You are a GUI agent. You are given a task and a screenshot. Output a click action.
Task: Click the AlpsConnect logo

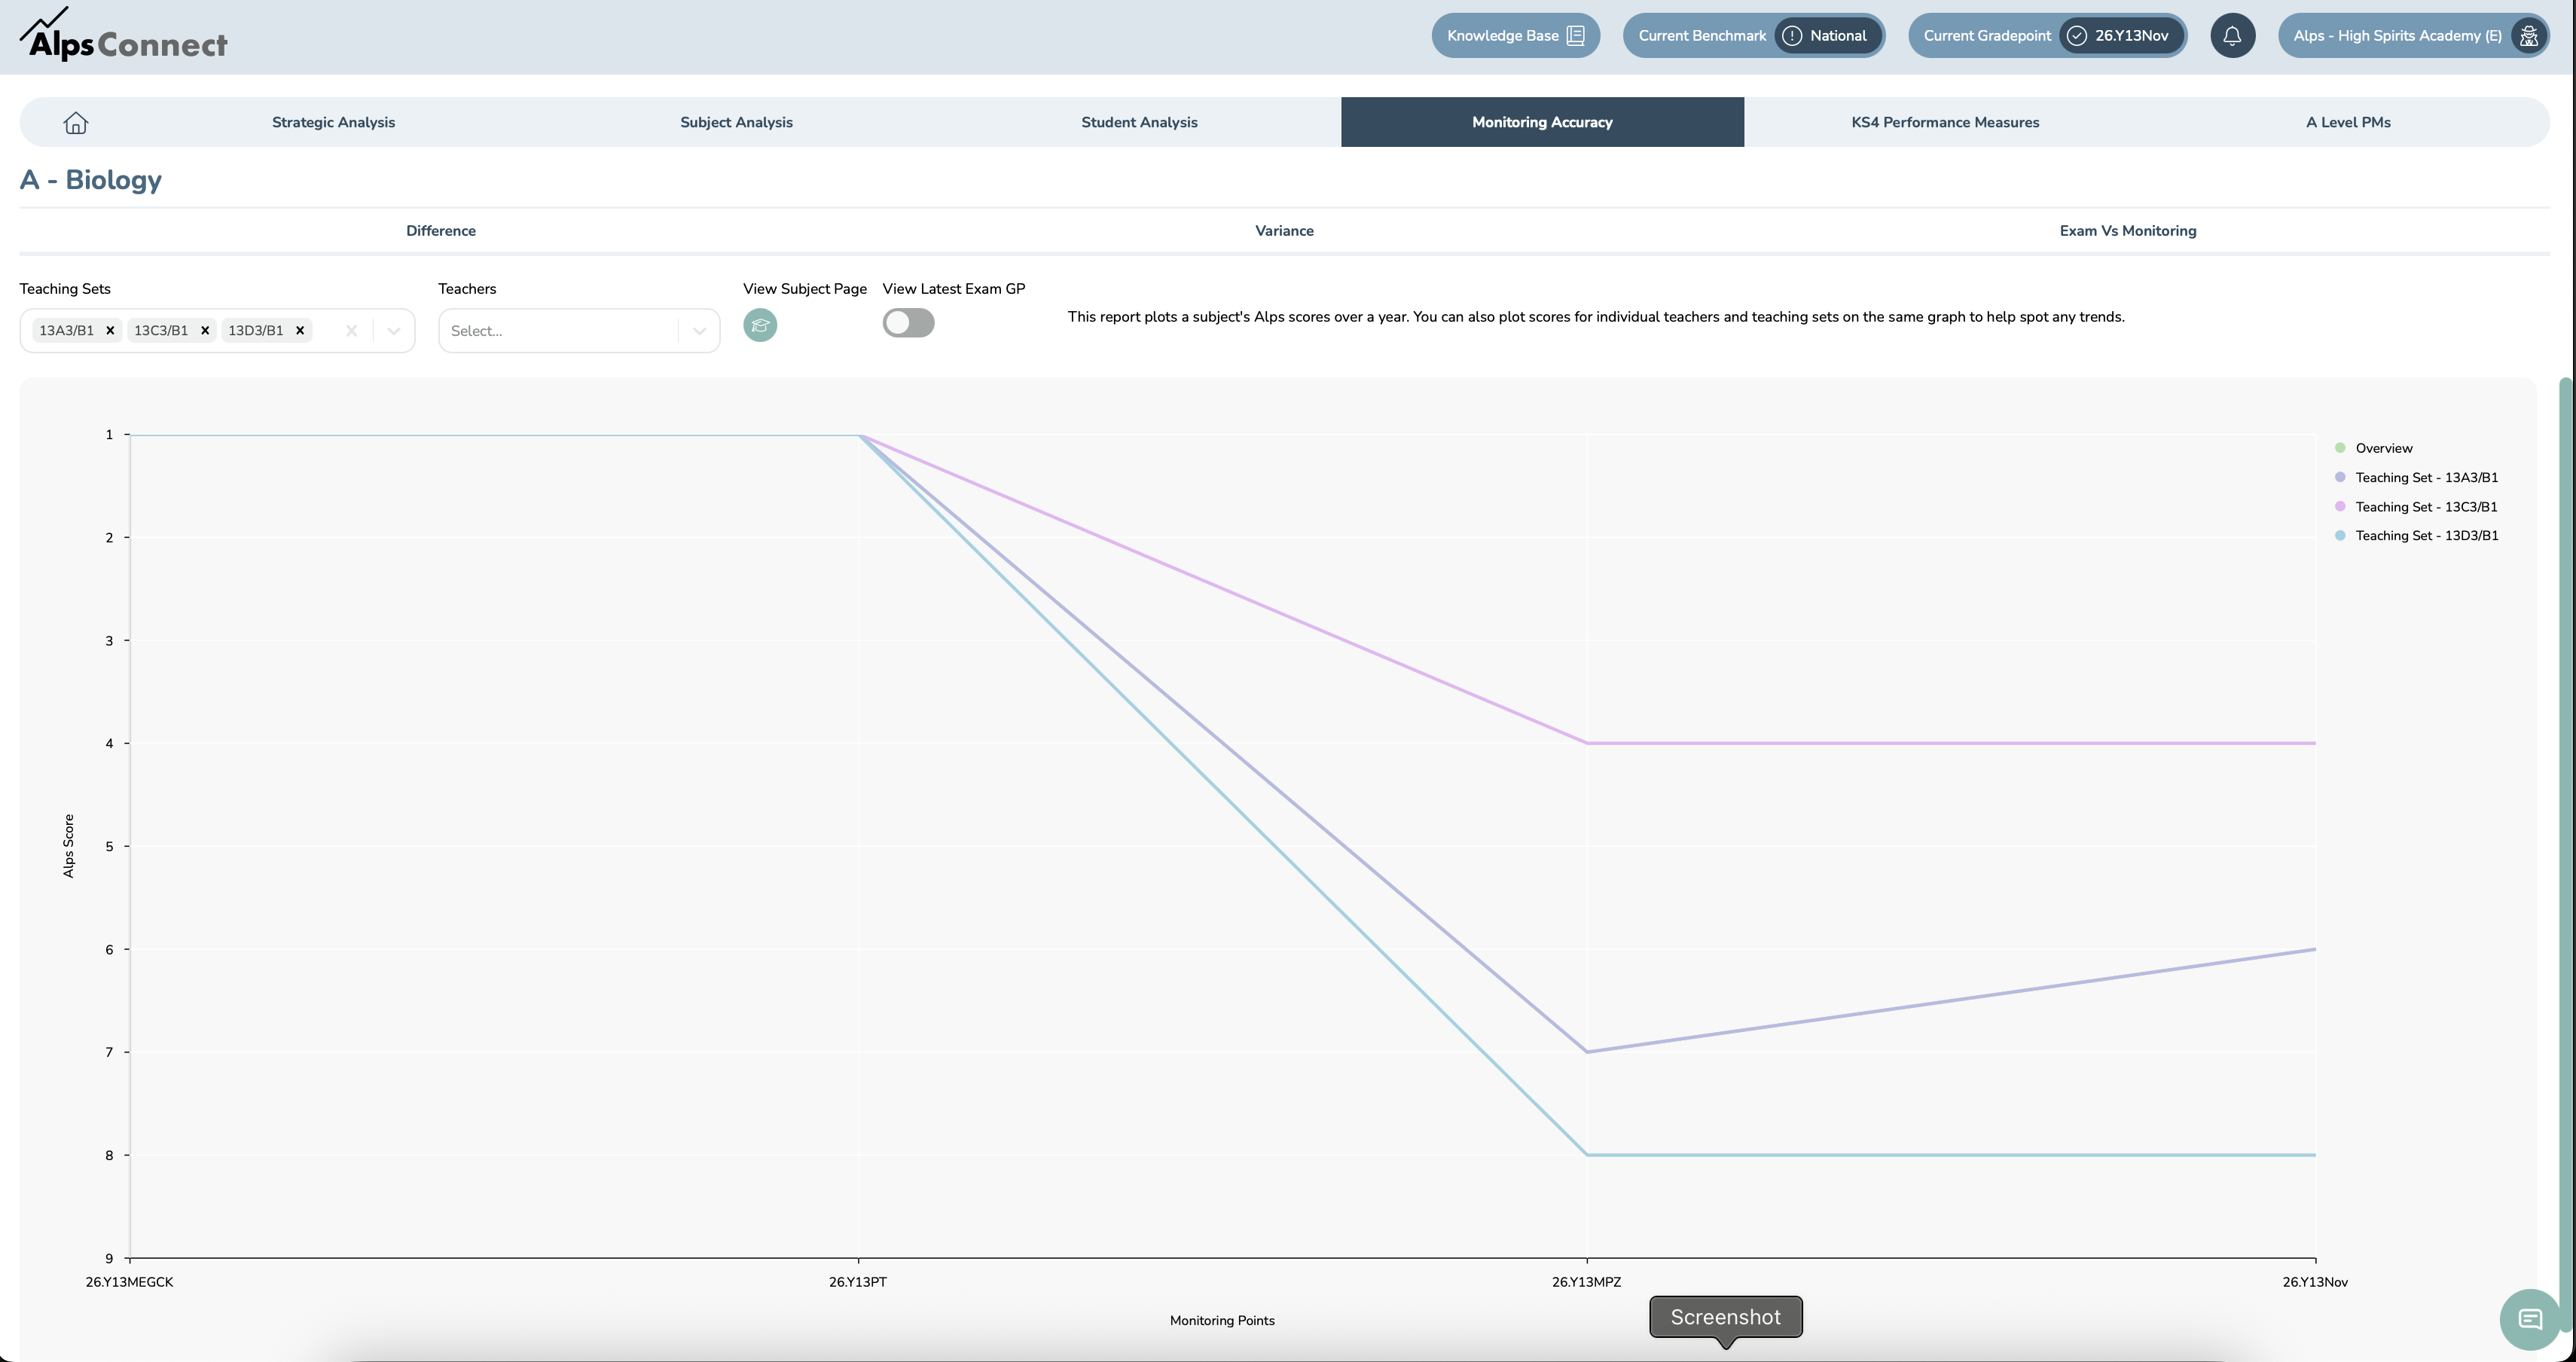(124, 35)
